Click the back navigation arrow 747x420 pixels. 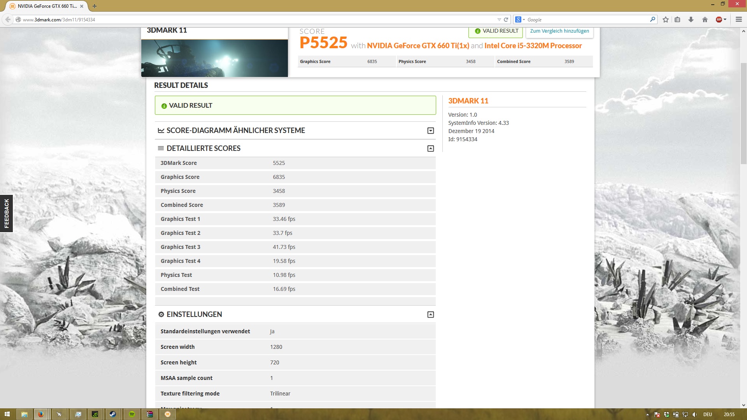(8, 19)
